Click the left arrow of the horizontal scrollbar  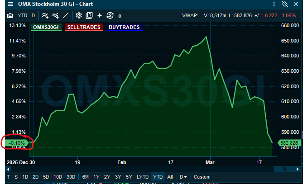8,170
